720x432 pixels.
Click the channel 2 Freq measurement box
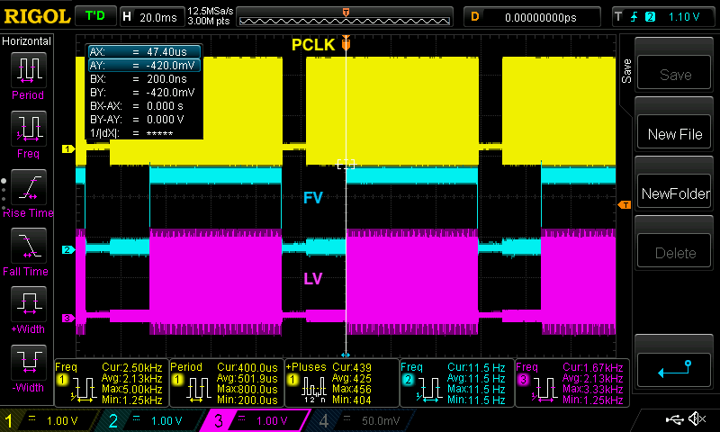click(457, 382)
